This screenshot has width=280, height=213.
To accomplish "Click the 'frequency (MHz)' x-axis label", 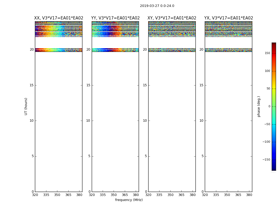I will [129, 200].
